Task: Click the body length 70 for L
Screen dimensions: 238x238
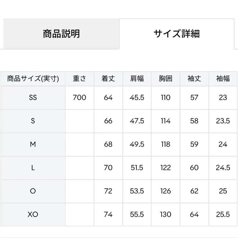Action: pos(108,168)
